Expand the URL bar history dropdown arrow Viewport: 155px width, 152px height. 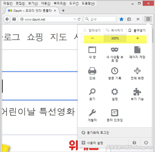[74, 19]
